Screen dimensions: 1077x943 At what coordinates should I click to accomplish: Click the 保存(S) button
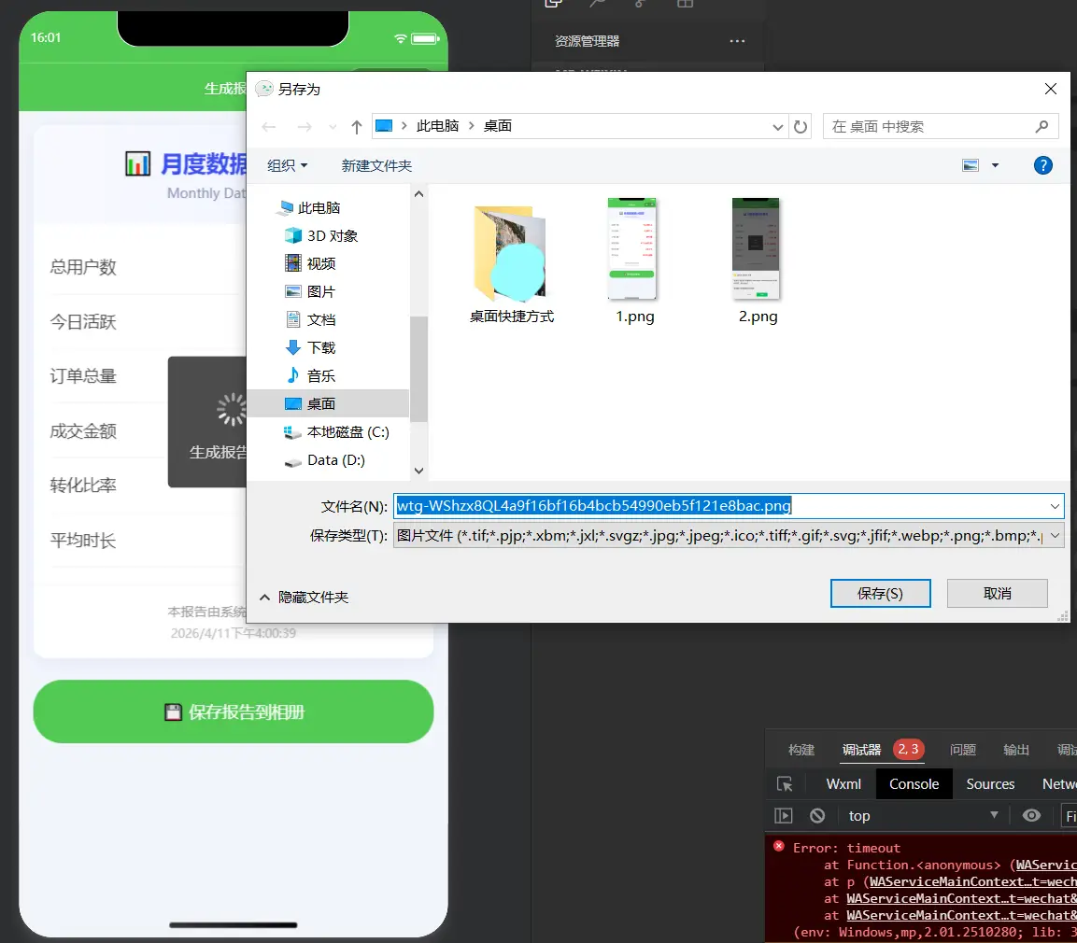click(x=880, y=593)
